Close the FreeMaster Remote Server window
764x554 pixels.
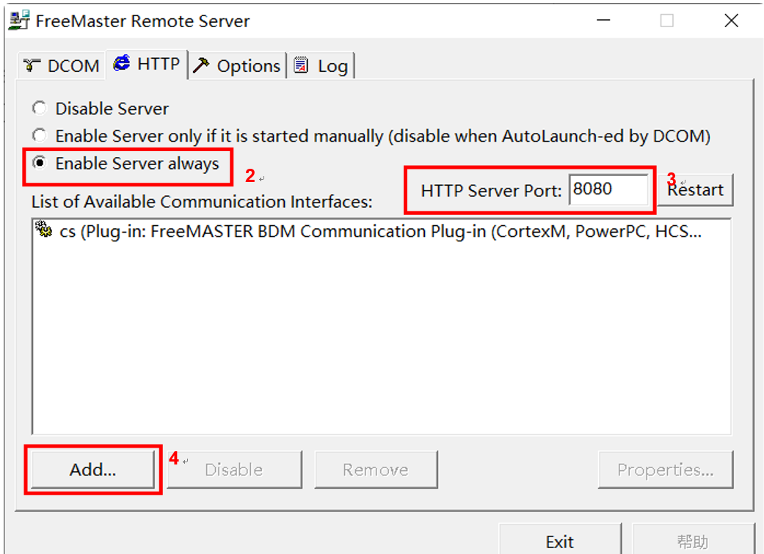click(x=731, y=21)
